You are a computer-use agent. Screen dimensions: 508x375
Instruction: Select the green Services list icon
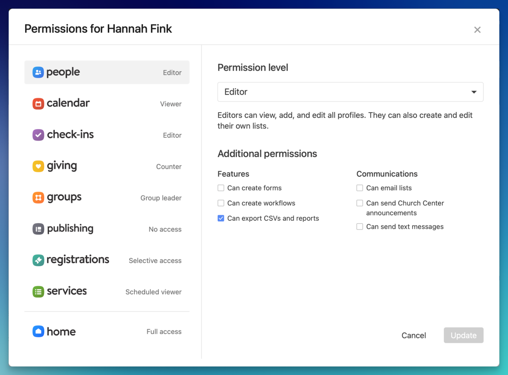(x=38, y=292)
